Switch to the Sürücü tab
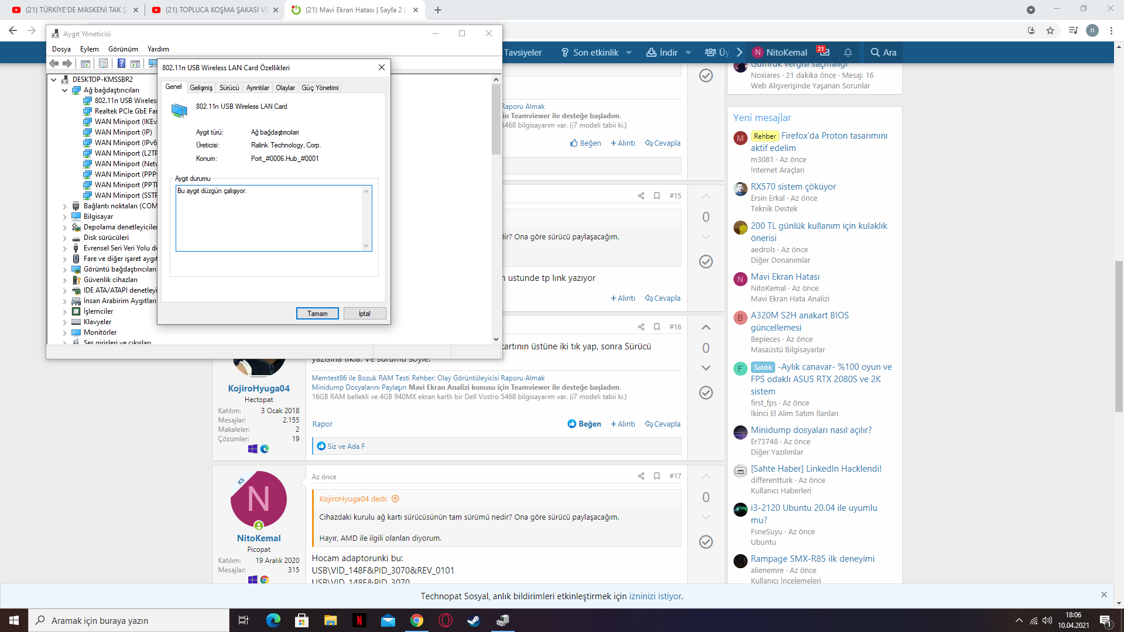The image size is (1124, 632). [229, 88]
